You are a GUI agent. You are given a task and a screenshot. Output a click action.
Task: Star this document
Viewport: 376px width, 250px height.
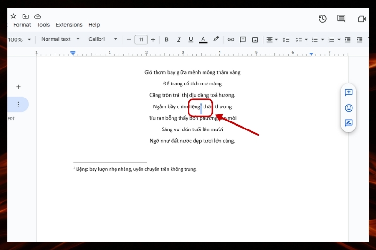point(13,16)
